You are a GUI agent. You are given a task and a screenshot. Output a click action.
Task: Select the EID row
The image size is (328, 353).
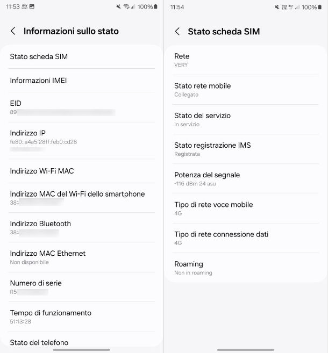click(82, 107)
